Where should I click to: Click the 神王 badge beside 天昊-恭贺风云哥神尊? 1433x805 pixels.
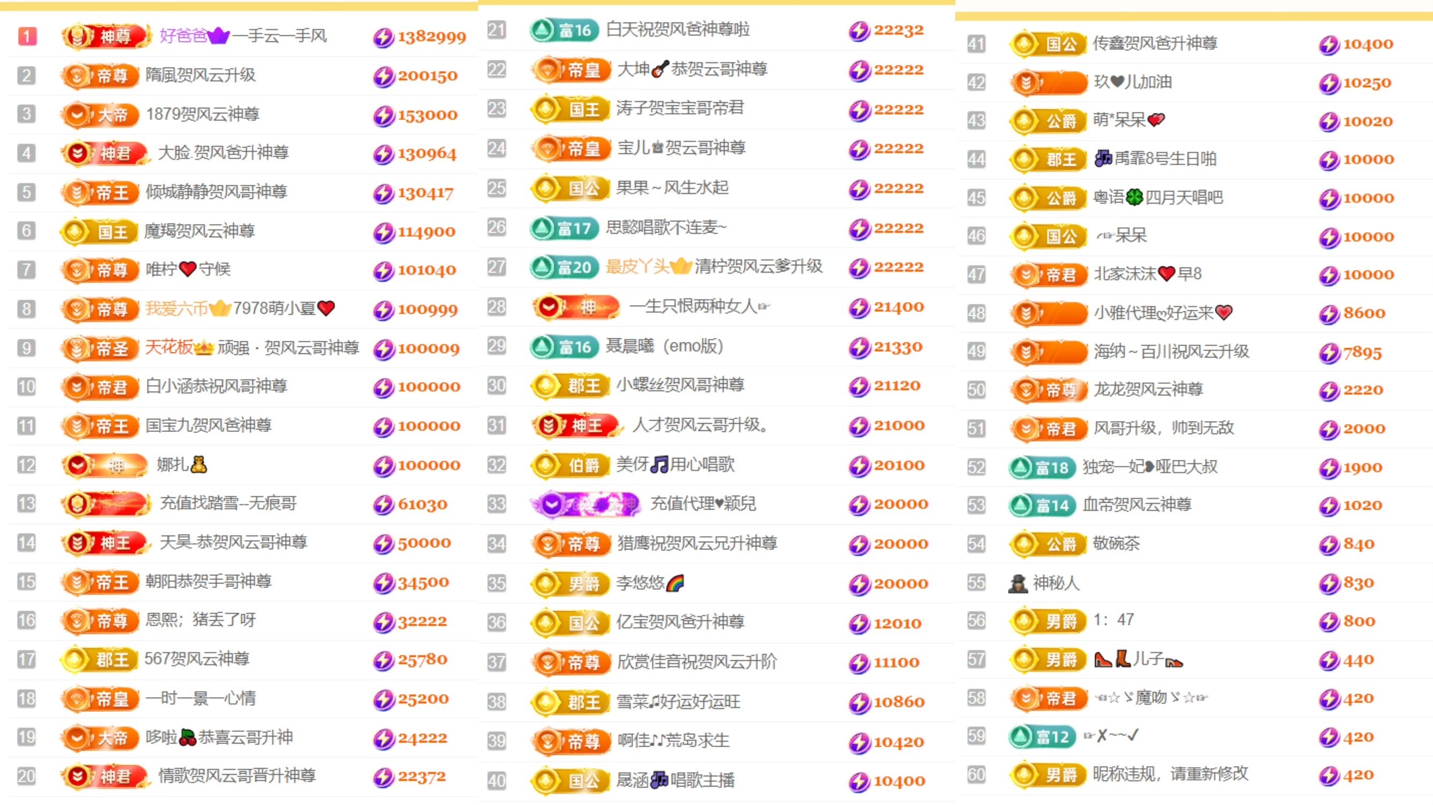(106, 542)
